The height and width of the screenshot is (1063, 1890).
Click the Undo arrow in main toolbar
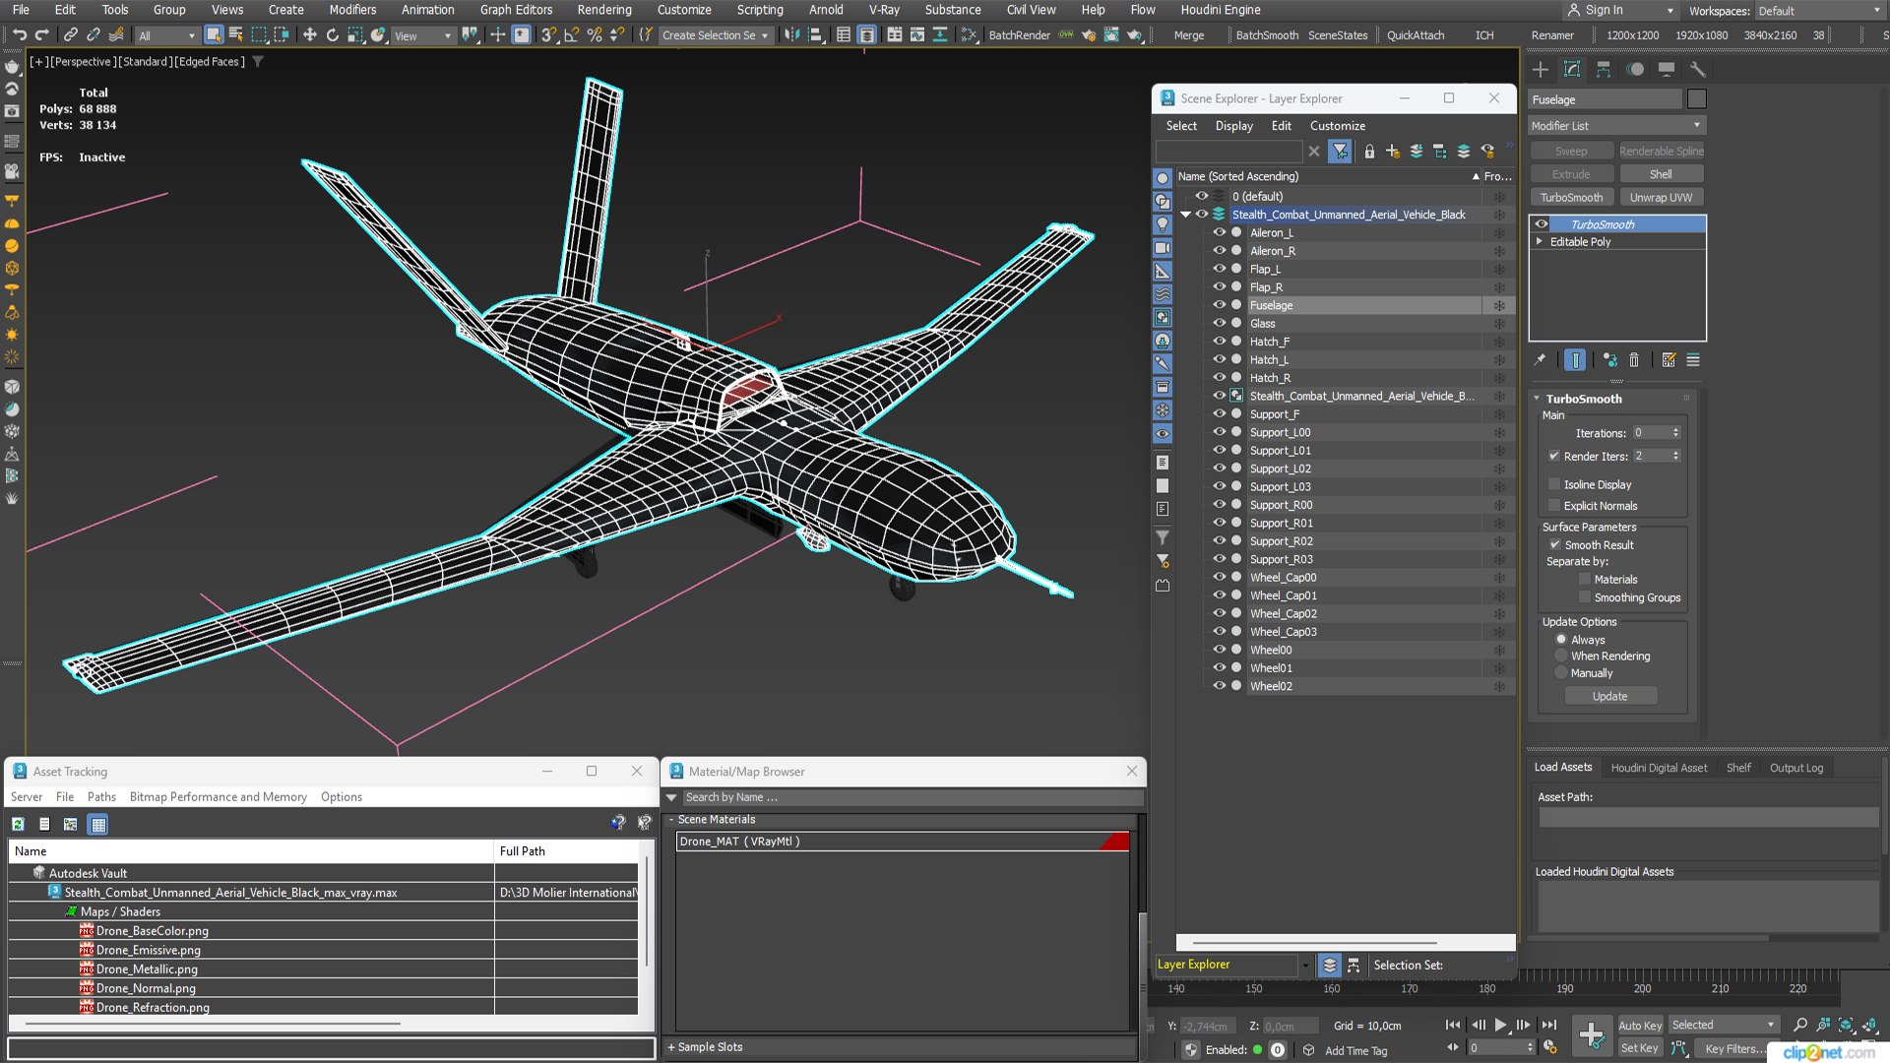click(x=19, y=34)
